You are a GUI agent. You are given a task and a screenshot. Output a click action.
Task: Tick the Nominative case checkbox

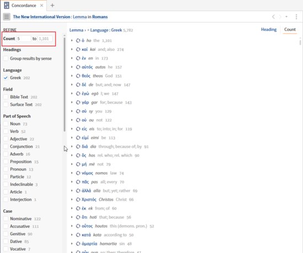click(6, 219)
